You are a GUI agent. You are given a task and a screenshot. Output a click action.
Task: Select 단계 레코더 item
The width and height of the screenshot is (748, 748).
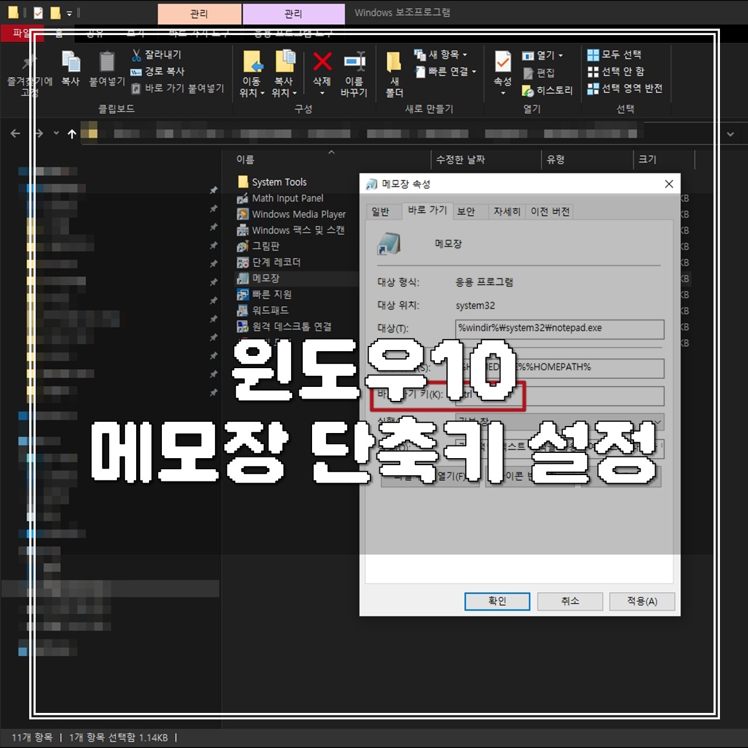(269, 262)
